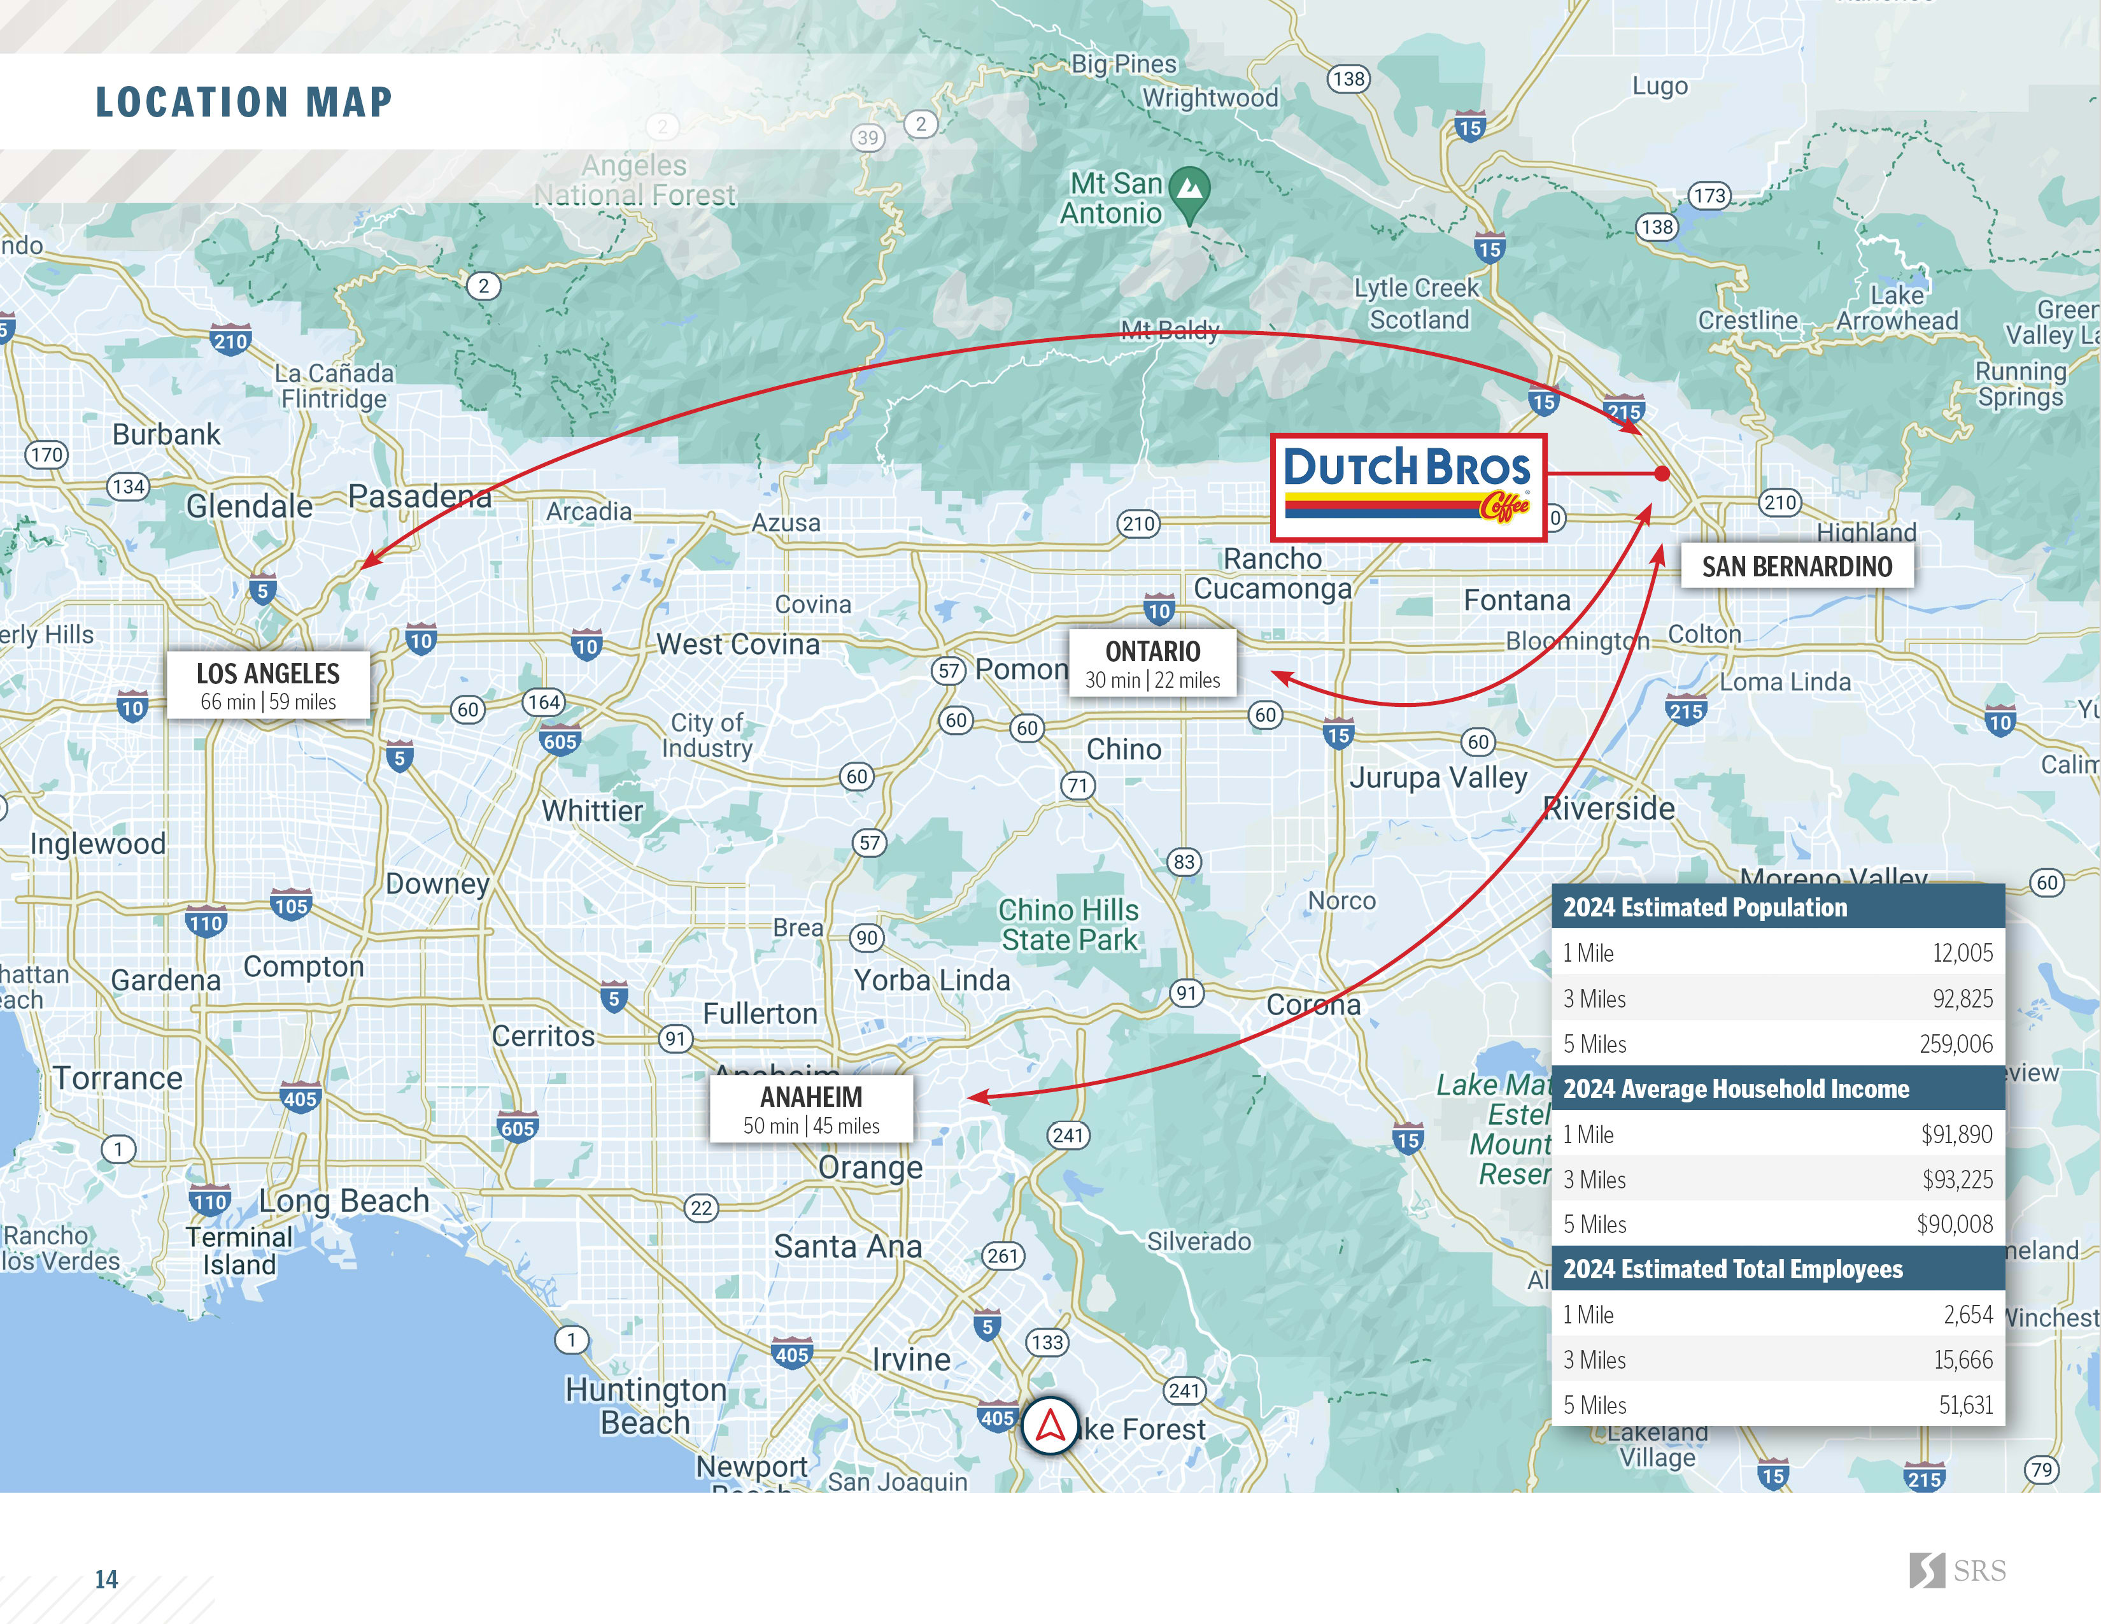Viewport: 2101px width, 1624px height.
Task: Click the route 91 shield near Corona
Action: click(x=1187, y=992)
